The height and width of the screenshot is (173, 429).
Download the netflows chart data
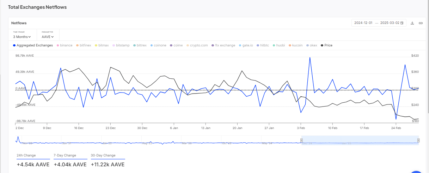click(x=412, y=23)
